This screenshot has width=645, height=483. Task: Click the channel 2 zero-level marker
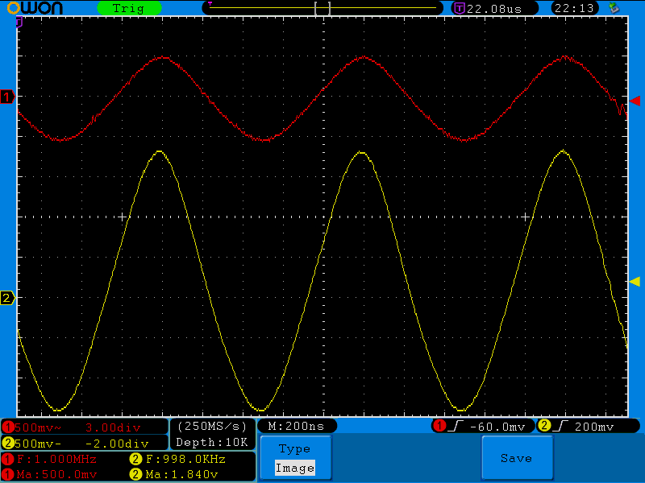pyautogui.click(x=7, y=298)
